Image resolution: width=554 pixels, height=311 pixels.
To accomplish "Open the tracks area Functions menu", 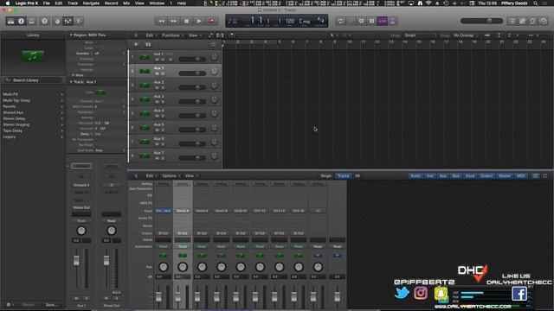I will tap(172, 35).
